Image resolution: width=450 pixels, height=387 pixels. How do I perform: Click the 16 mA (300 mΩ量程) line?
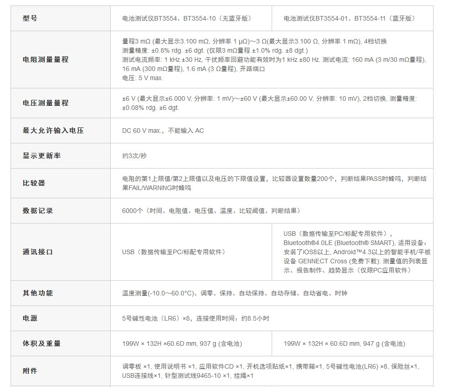point(193,69)
